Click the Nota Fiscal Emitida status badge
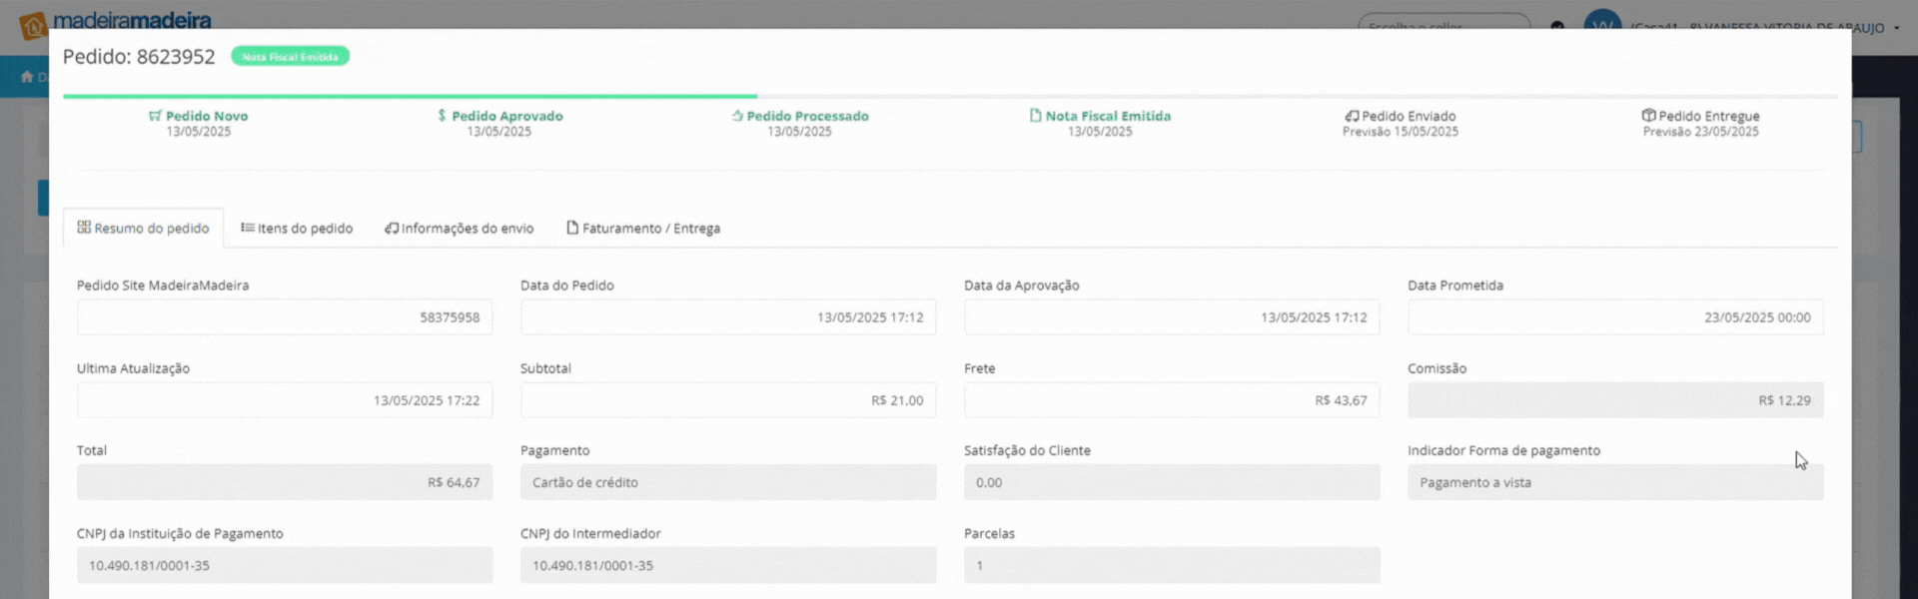The width and height of the screenshot is (1918, 599). click(x=290, y=57)
